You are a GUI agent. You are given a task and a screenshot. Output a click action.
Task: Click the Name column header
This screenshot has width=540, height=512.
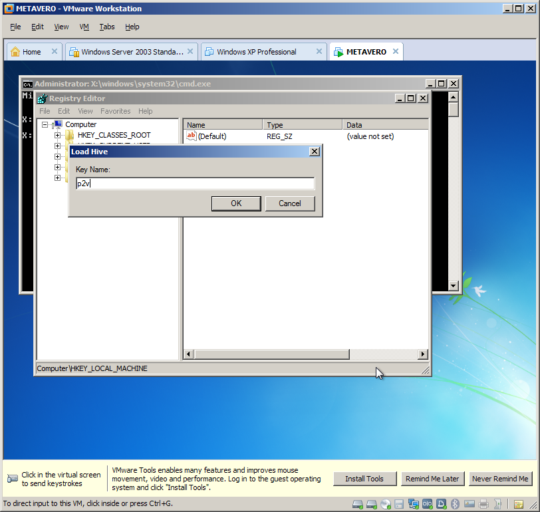pos(223,124)
